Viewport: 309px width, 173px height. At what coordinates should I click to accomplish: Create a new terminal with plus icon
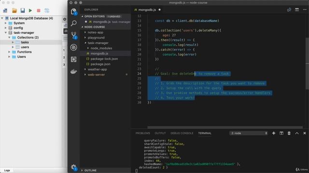pos(274,133)
